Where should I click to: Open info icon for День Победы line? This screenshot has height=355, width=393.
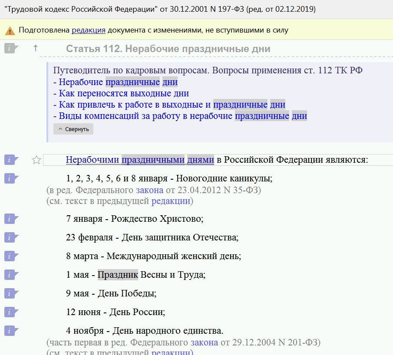[11, 294]
